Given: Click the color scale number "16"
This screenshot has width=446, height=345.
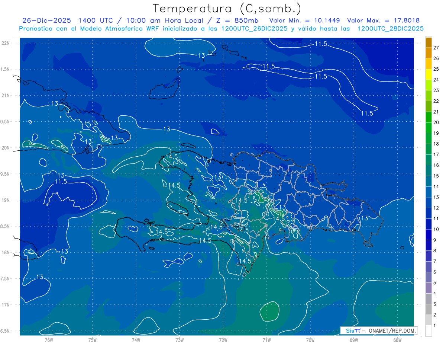Looking at the screenshot, I should (436, 165).
